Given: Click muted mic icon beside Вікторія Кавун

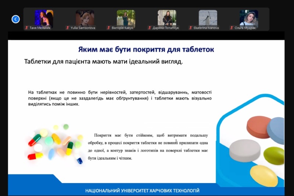Looking at the screenshot, I should pos(108,28).
